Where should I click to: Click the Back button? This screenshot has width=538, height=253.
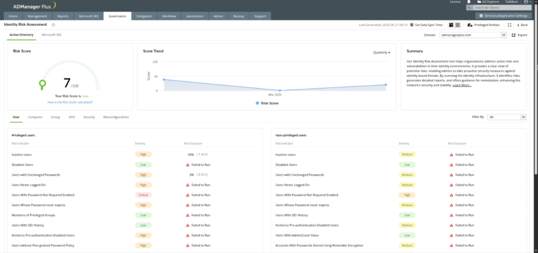522,25
